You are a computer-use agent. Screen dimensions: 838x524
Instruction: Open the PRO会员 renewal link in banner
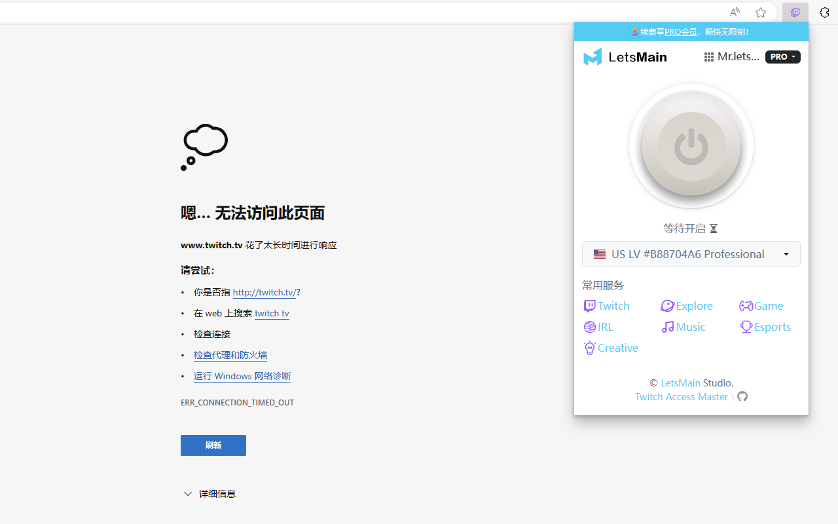681,31
